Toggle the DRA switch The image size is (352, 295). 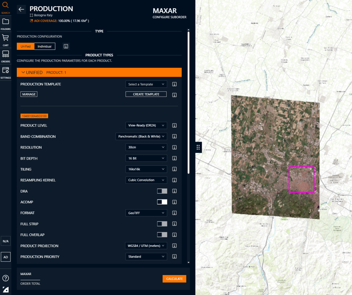coord(162,191)
